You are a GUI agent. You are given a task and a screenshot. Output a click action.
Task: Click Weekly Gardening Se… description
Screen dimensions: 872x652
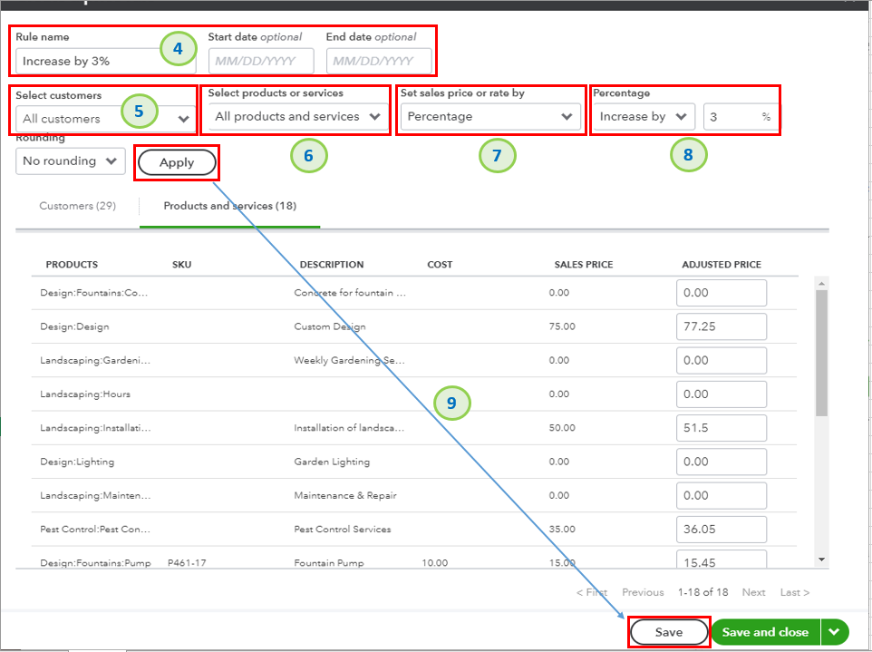pos(350,361)
